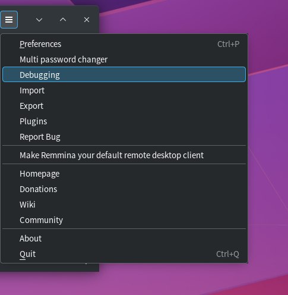Select Report Bug menu item
This screenshot has width=288, height=295.
124,137
